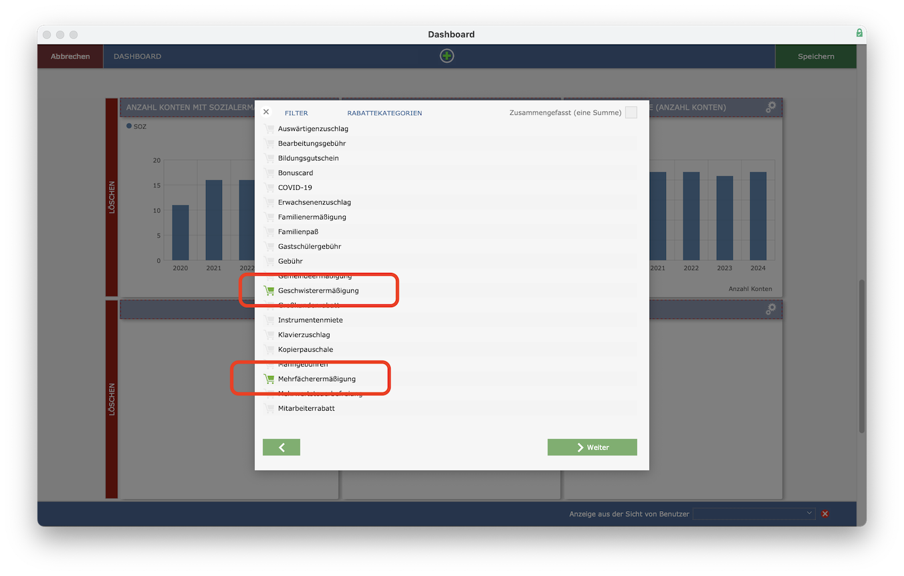Click the 2020 bar in left chart
Viewport: 904px width, 576px height.
click(181, 233)
